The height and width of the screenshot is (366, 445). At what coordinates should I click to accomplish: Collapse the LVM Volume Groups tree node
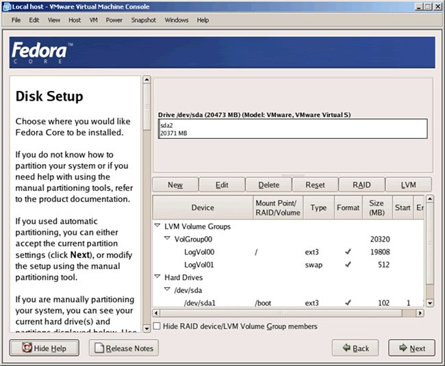coord(157,226)
